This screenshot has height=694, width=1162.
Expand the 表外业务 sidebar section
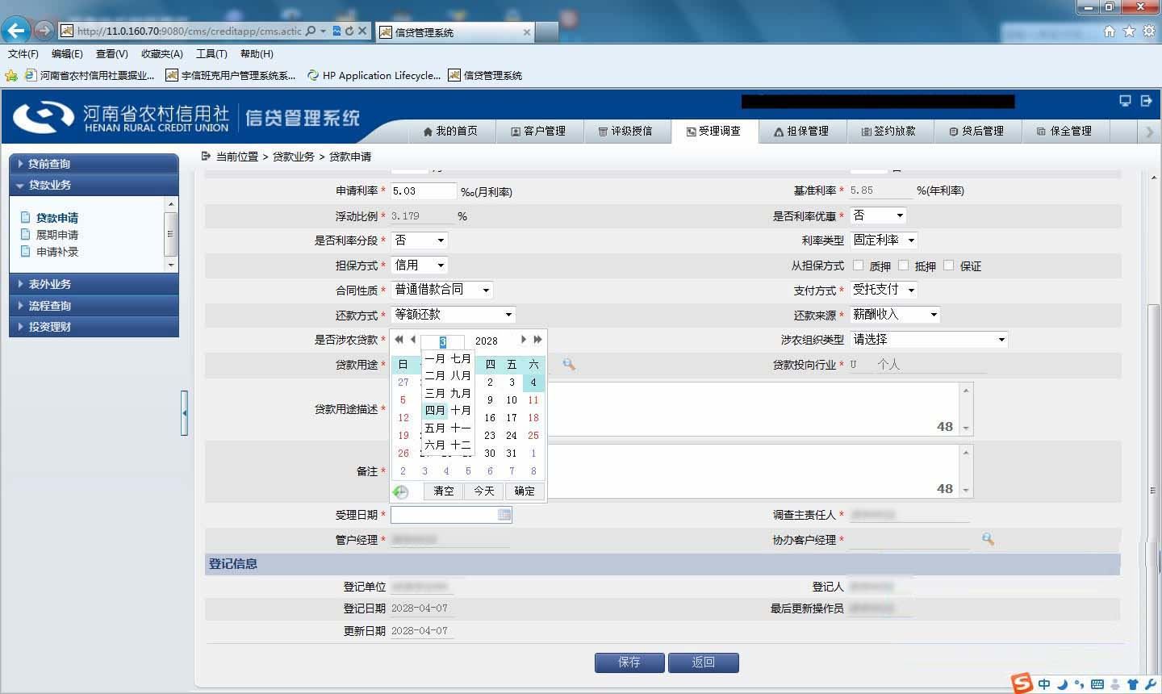[x=94, y=284]
